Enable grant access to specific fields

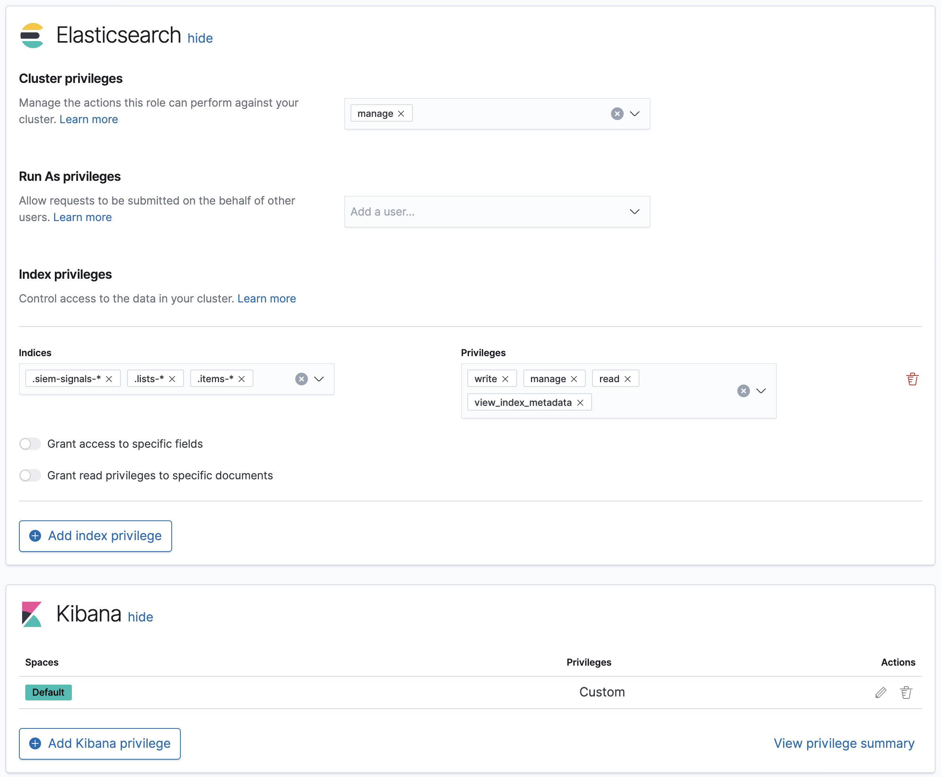tap(30, 443)
